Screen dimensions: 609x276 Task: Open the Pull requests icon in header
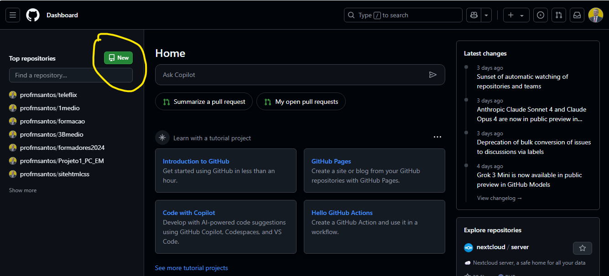[x=559, y=15]
